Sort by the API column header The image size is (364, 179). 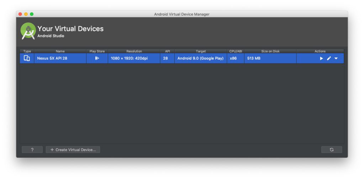[x=167, y=51]
